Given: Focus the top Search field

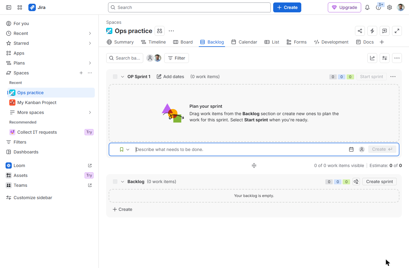Looking at the screenshot, I should (x=189, y=7).
